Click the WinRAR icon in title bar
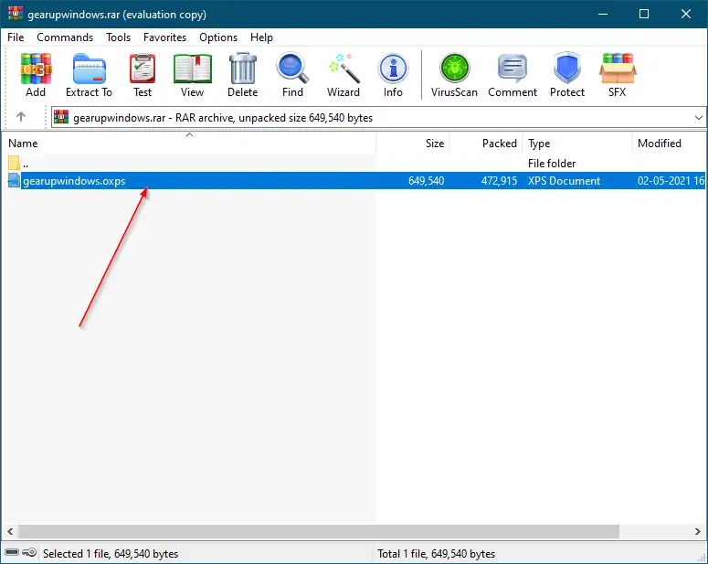Viewport: 708px width, 564px height. coord(16,14)
